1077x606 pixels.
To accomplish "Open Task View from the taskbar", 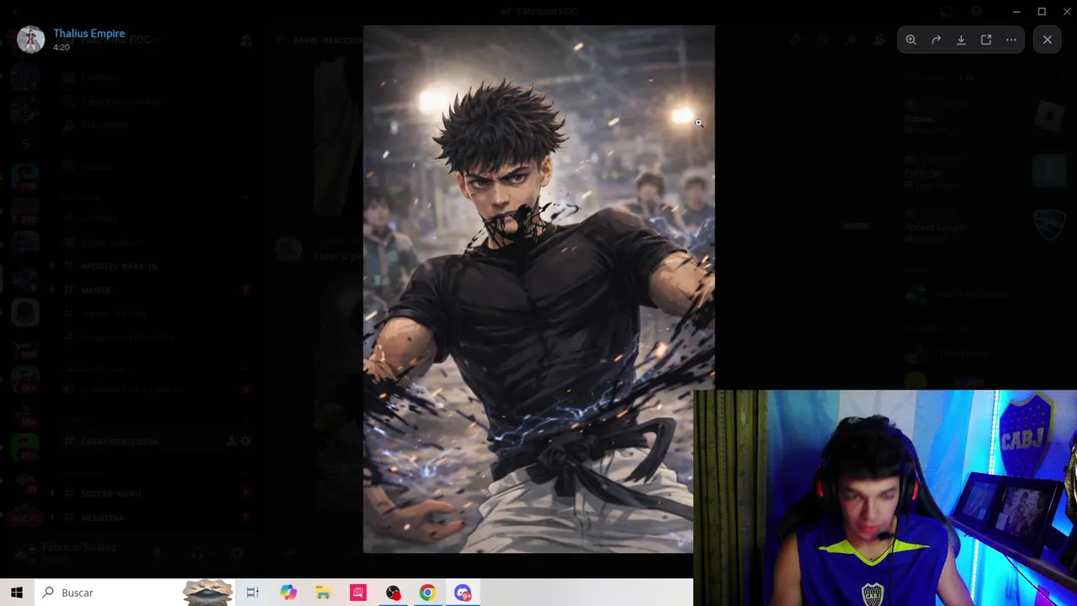I will point(252,593).
